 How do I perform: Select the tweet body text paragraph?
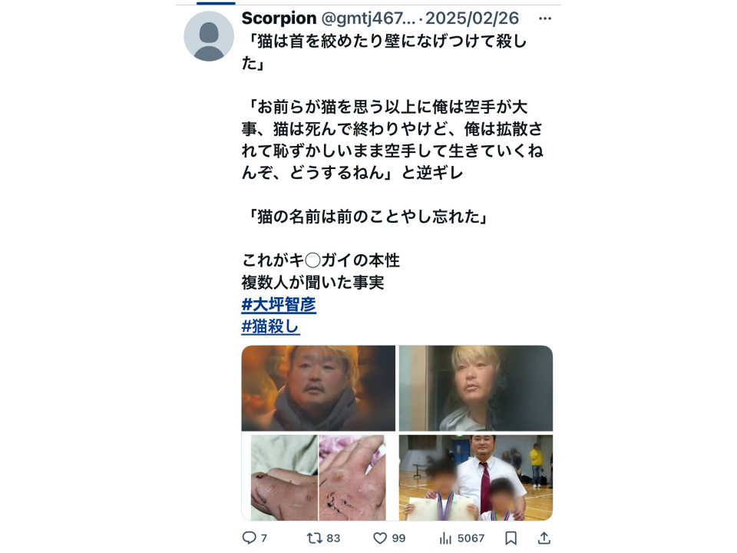(392, 161)
